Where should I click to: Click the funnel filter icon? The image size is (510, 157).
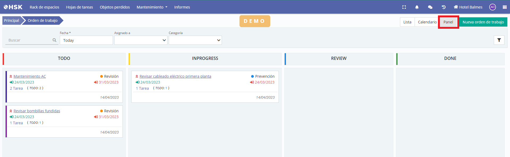pyautogui.click(x=499, y=40)
